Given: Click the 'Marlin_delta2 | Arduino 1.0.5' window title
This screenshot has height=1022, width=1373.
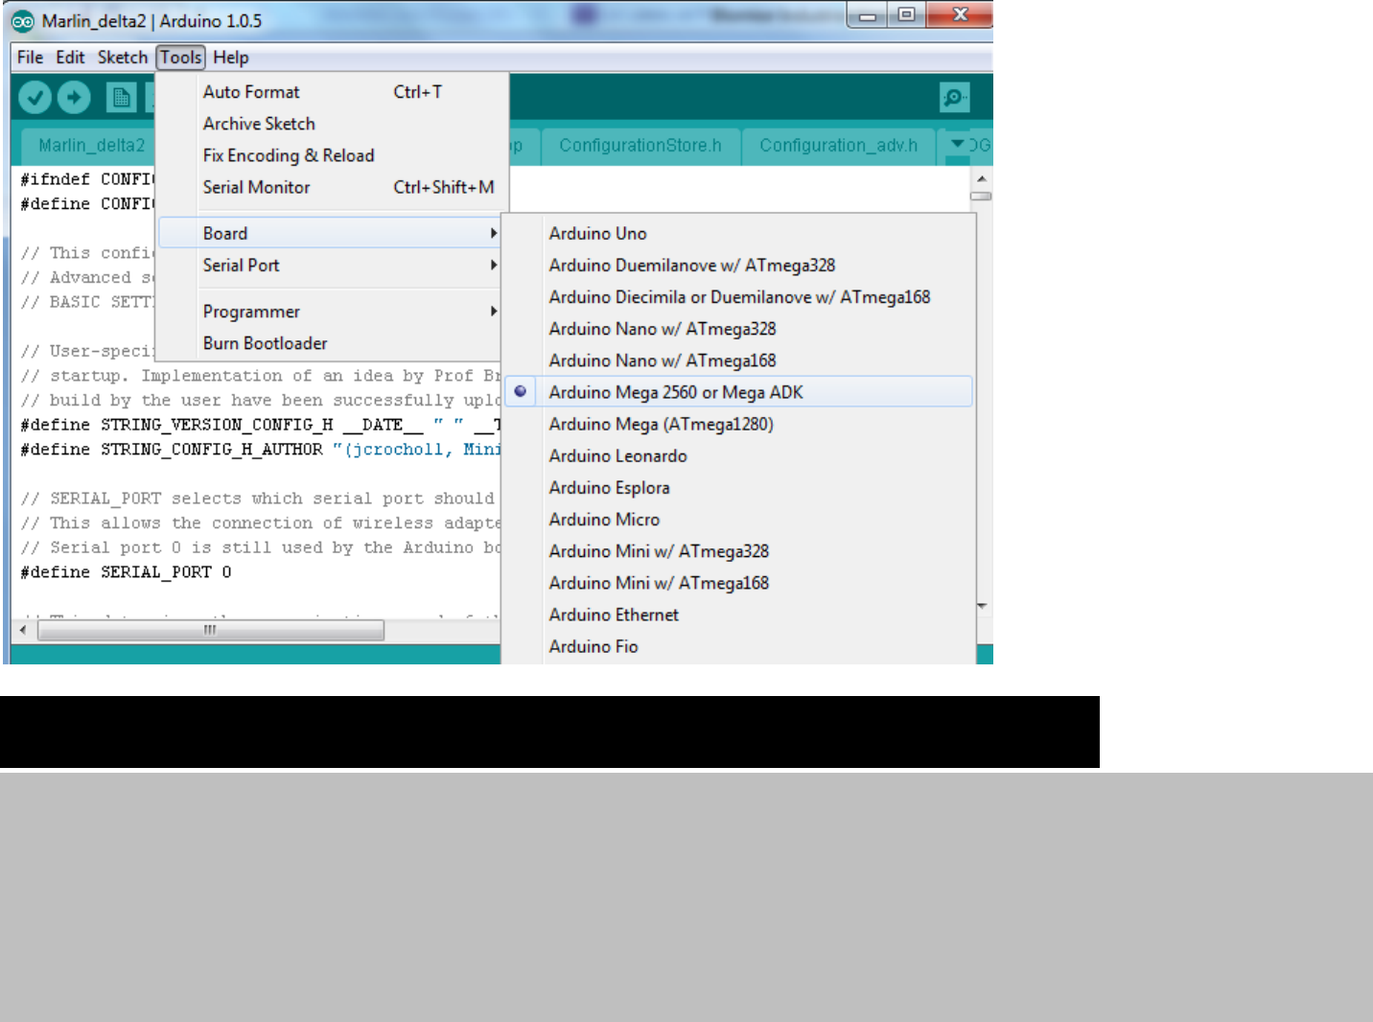Looking at the screenshot, I should coord(151,21).
